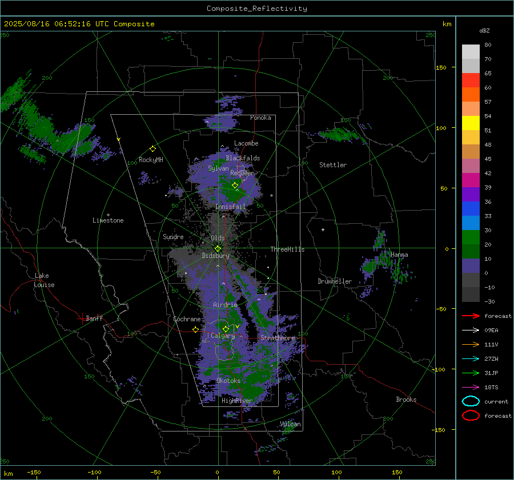Click the Lacombe city label
This screenshot has width=514, height=480.
coord(246,143)
